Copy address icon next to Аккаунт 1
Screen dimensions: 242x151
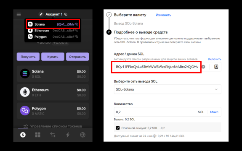(66, 14)
